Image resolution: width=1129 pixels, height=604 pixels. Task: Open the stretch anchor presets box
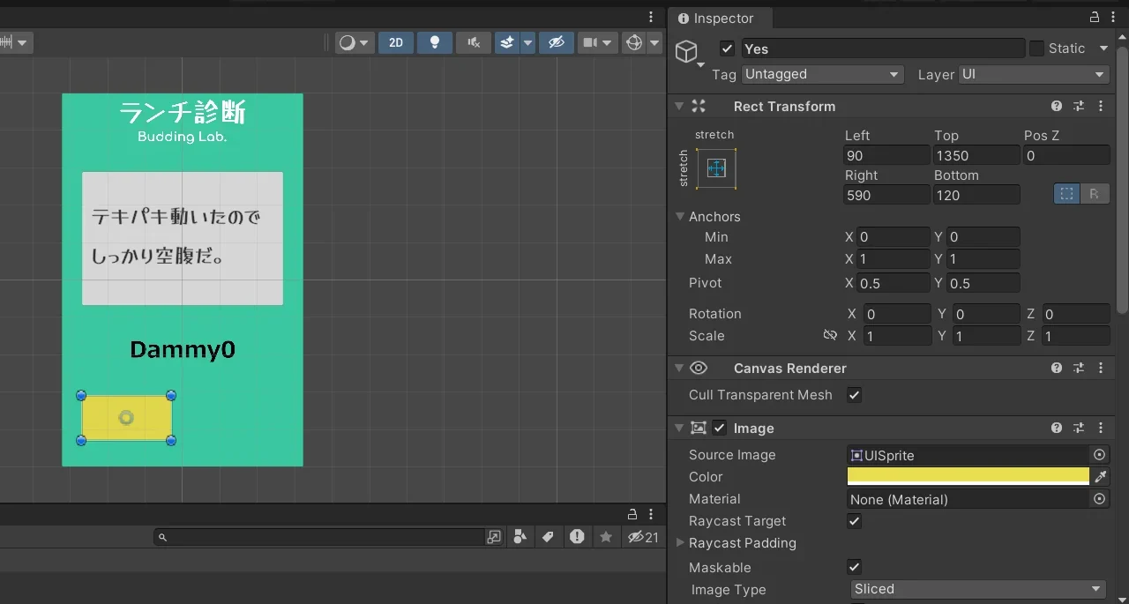[x=716, y=168]
